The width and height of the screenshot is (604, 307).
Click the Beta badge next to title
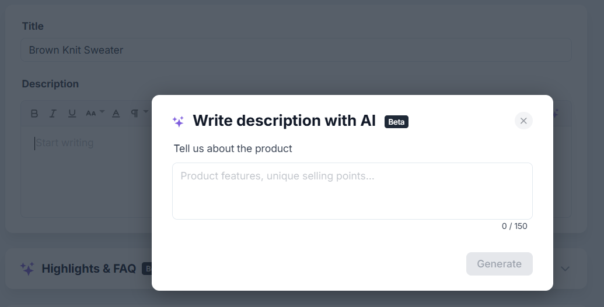(396, 122)
